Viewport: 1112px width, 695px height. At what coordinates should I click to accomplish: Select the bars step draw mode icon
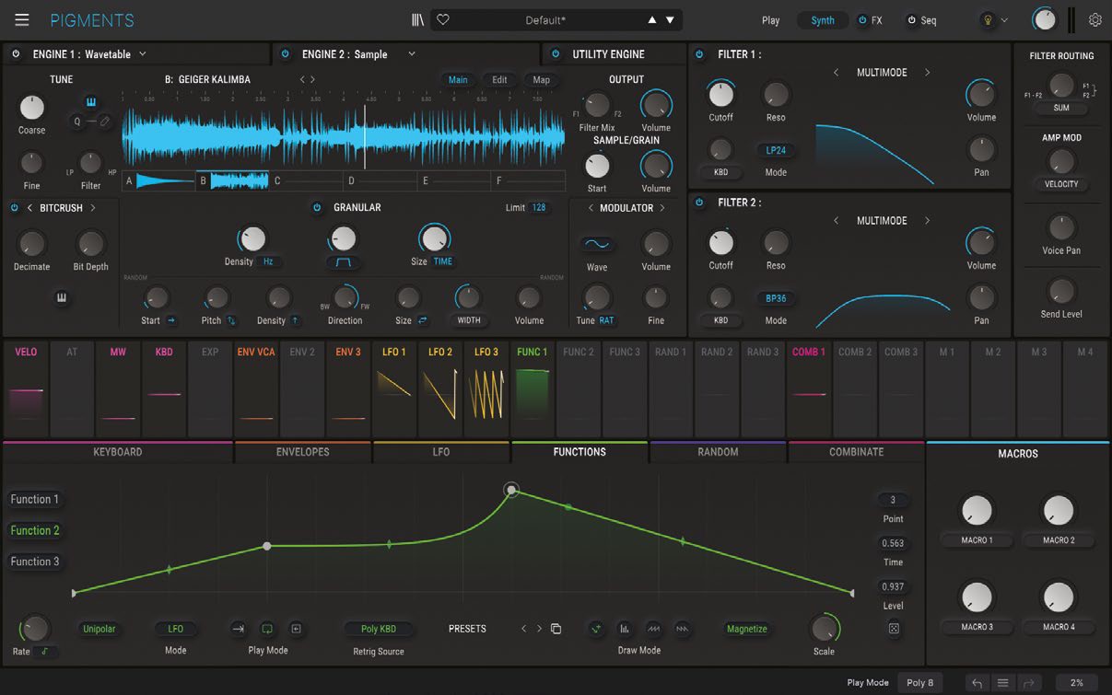coord(625,629)
